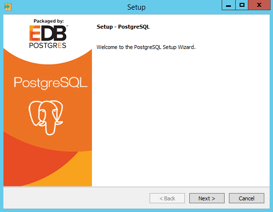The width and height of the screenshot is (273, 212).
Task: Open the setup installer icon in title bar
Action: (x=8, y=7)
